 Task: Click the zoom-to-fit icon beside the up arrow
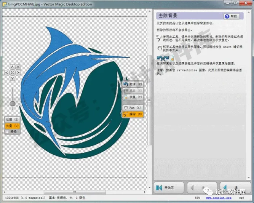point(18,67)
